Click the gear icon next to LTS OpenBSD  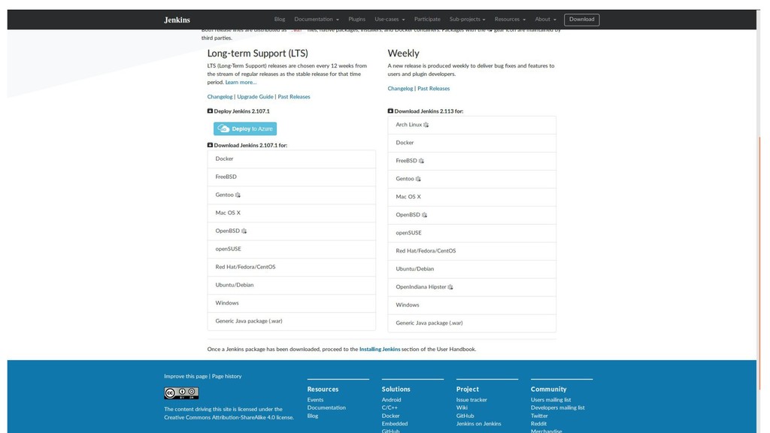[x=244, y=232]
